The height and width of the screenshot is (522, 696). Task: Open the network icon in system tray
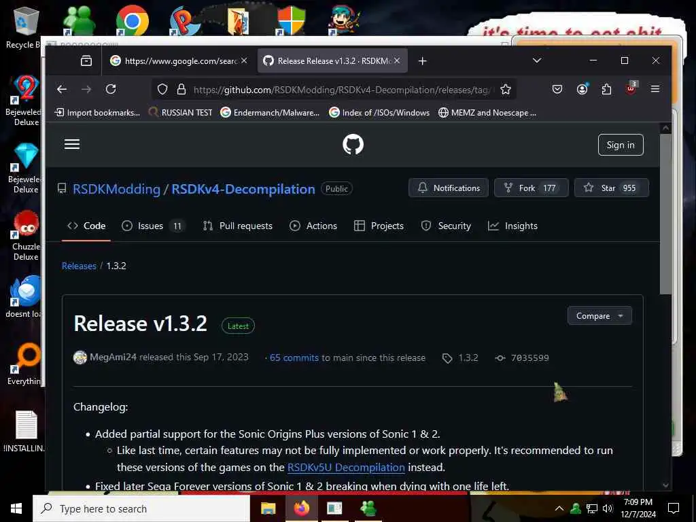(592, 508)
